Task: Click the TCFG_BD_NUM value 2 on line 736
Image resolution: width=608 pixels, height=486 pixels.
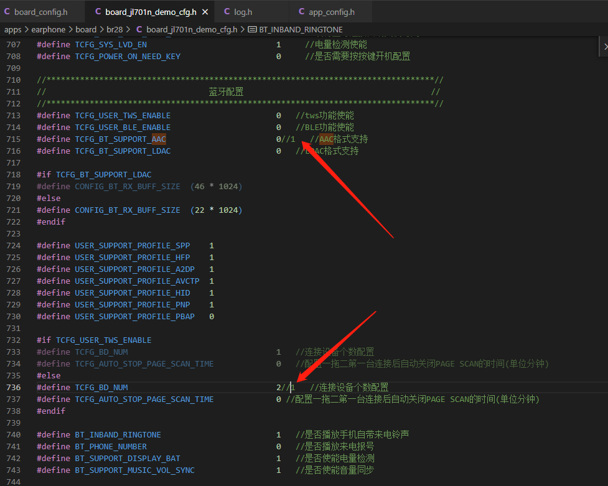Action: point(278,388)
